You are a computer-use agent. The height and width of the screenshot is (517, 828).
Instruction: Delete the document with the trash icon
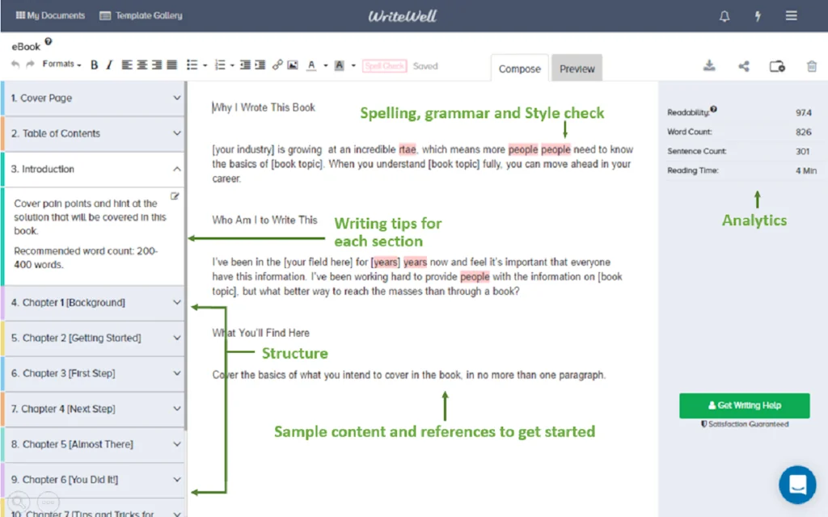pyautogui.click(x=812, y=65)
